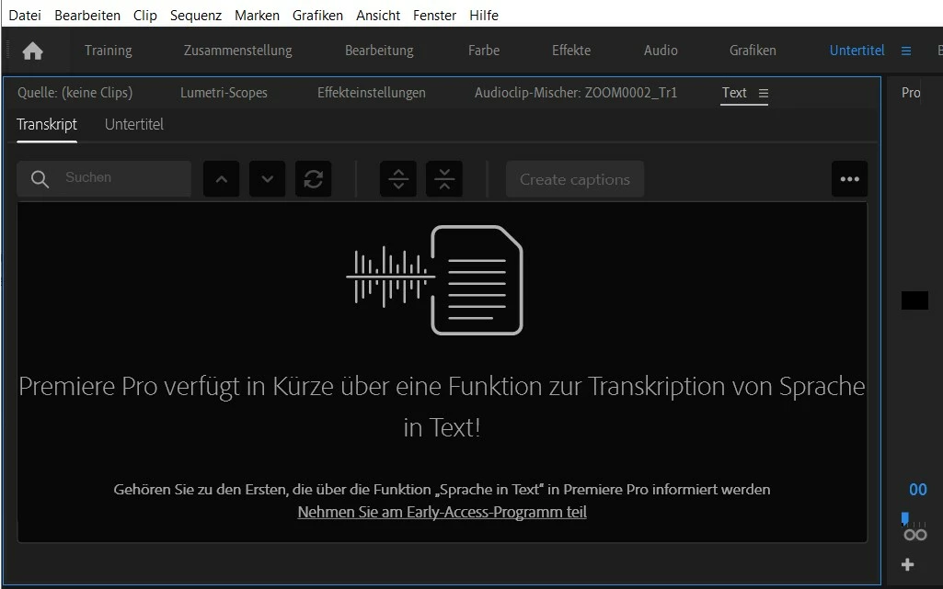
Task: Open Text panel hamburger menu
Action: [x=764, y=93]
